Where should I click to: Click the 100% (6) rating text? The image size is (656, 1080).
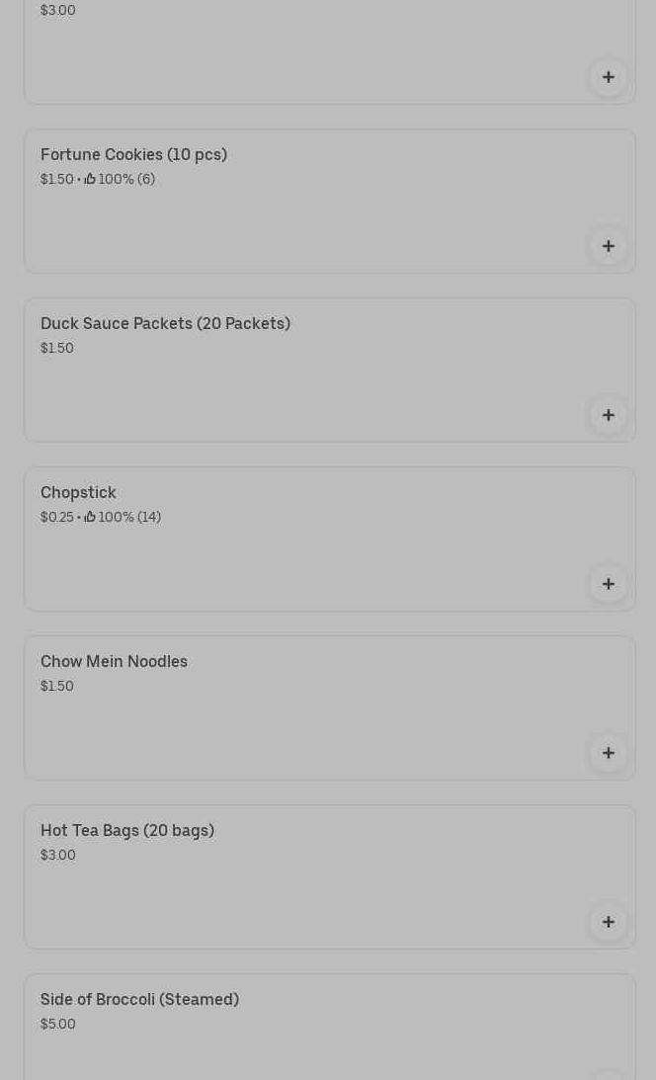pyautogui.click(x=126, y=179)
